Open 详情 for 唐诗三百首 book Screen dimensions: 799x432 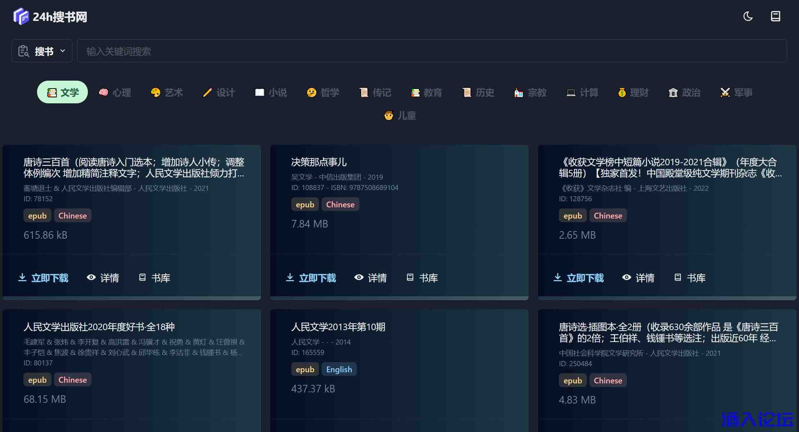pyautogui.click(x=103, y=278)
